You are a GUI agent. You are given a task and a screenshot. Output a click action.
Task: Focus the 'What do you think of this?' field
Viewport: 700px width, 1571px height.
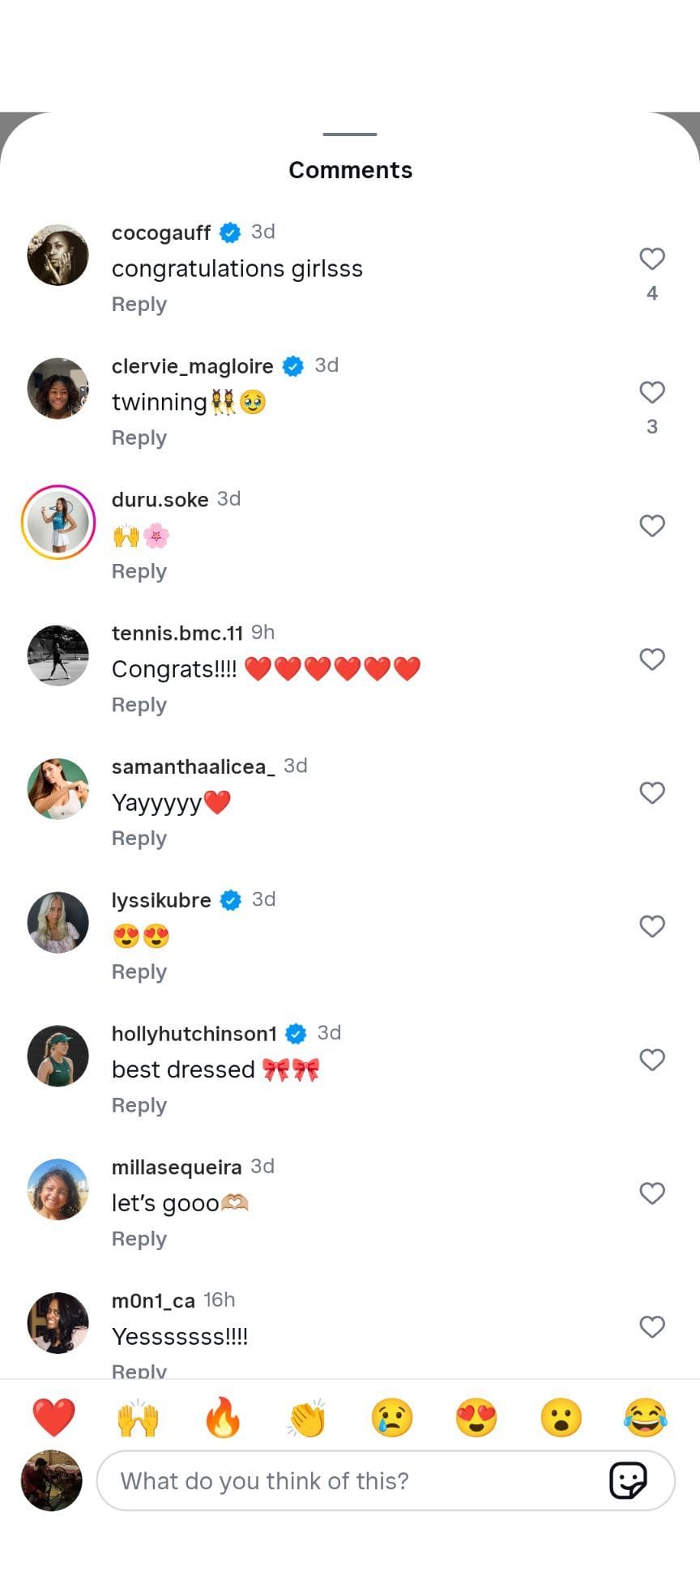(x=324, y=1480)
